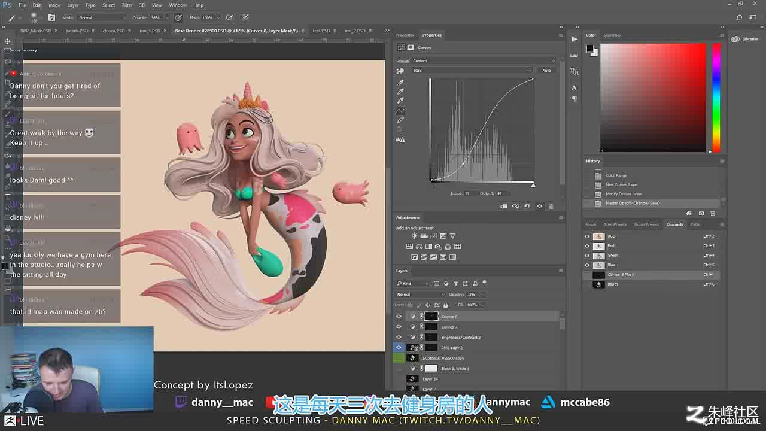Select the white point eyedropper in Curves
Screen dimensions: 766x431
[x=400, y=101]
